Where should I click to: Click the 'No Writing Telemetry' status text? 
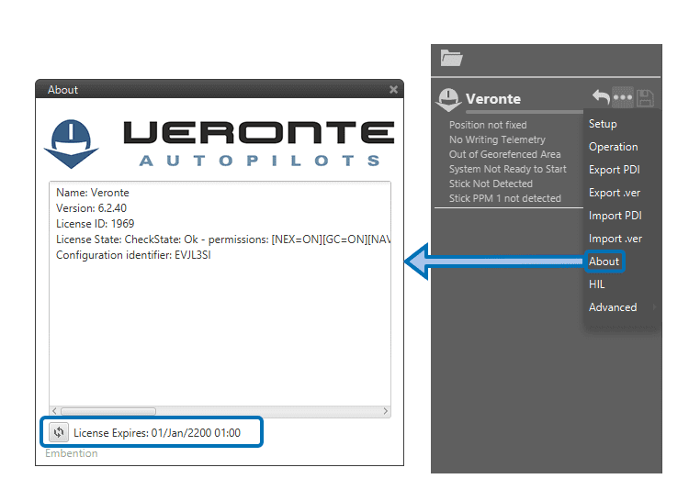[x=496, y=139]
